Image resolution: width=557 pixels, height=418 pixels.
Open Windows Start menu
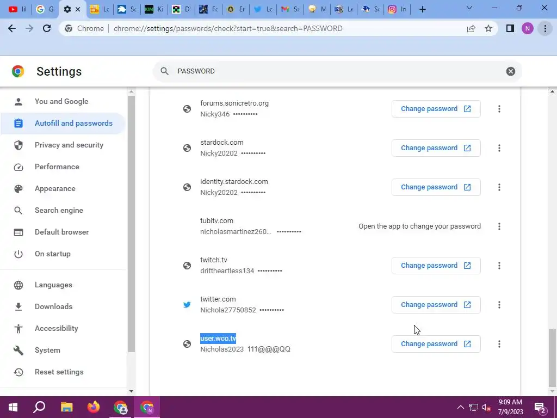(x=13, y=407)
